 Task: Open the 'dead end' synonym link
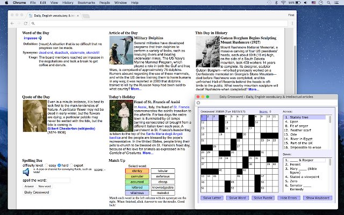point(46,53)
